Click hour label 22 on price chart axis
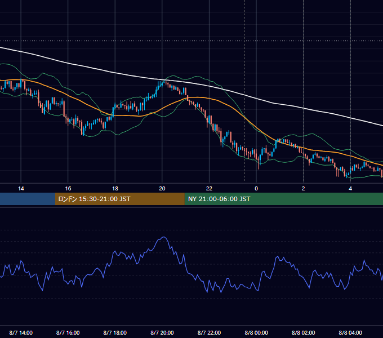The image size is (383, 338). click(x=209, y=189)
